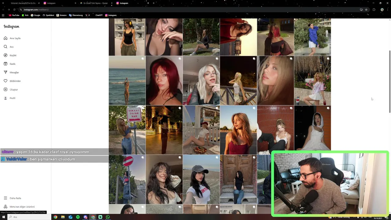
Task: Open post with DIKKAT TUZAK VAR sign
Action: pyautogui.click(x=127, y=130)
